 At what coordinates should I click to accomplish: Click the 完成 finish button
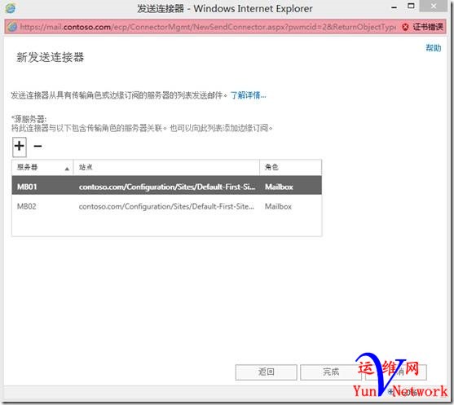click(x=331, y=372)
